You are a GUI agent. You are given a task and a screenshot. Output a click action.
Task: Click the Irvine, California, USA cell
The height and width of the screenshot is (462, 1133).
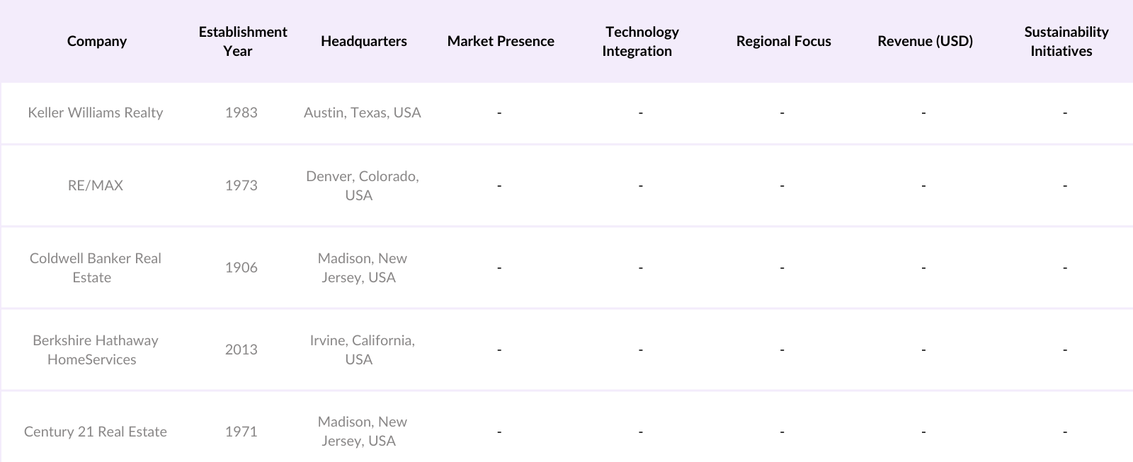pyautogui.click(x=362, y=350)
